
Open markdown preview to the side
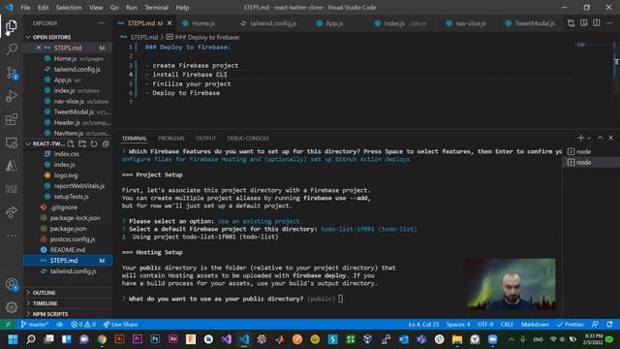(x=583, y=23)
